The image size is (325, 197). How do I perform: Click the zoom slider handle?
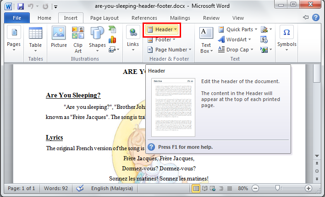point(277,188)
